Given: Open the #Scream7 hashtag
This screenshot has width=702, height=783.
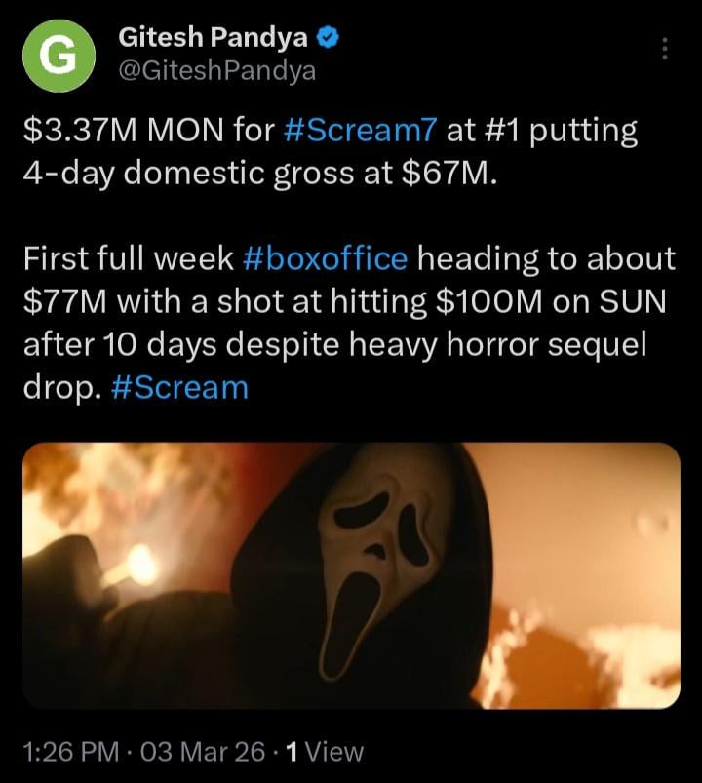Looking at the screenshot, I should [x=361, y=130].
